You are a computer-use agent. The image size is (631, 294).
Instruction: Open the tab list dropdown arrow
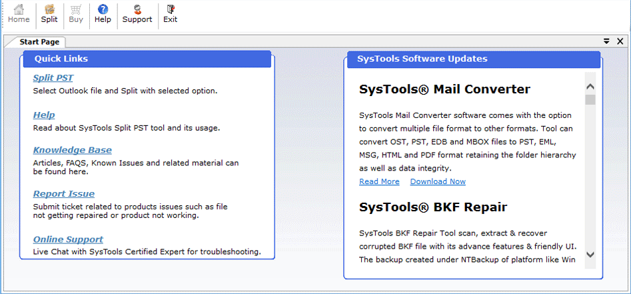606,41
